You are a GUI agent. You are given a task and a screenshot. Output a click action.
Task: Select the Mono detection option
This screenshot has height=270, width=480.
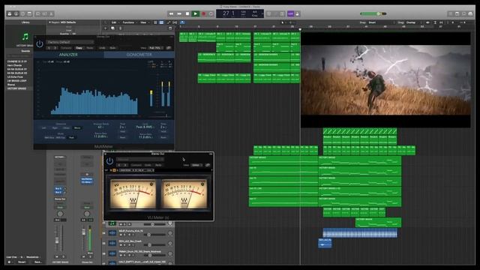click(x=77, y=127)
